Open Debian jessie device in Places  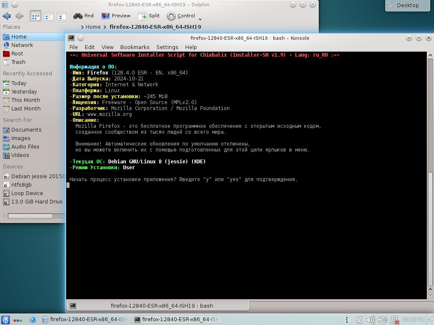click(33, 176)
